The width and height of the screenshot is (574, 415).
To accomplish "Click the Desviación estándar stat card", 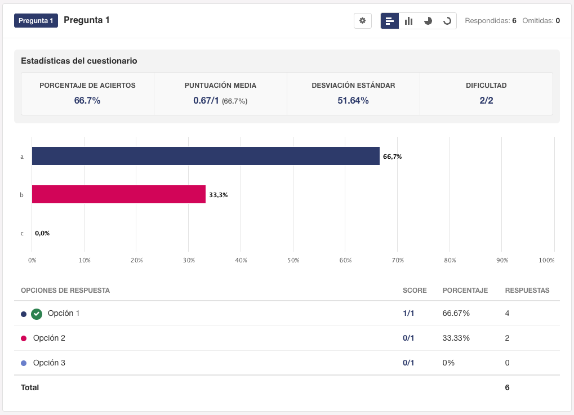I will click(x=353, y=93).
